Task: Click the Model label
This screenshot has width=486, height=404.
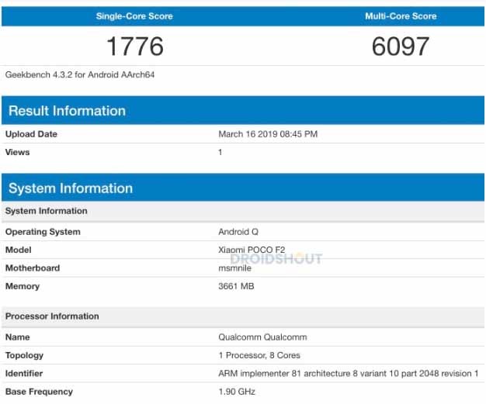Action: (x=19, y=250)
